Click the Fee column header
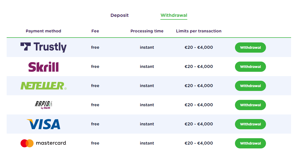 click(x=95, y=31)
